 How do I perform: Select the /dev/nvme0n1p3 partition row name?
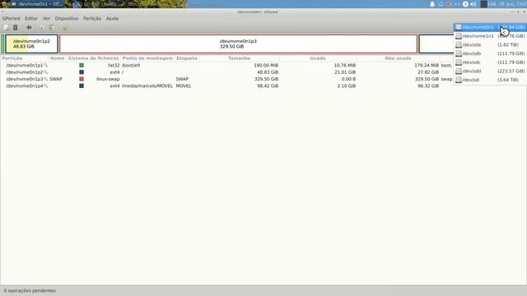(25, 79)
